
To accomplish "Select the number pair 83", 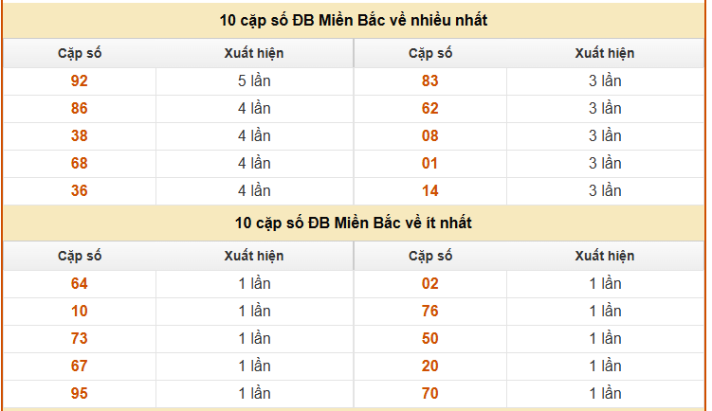I will (430, 81).
